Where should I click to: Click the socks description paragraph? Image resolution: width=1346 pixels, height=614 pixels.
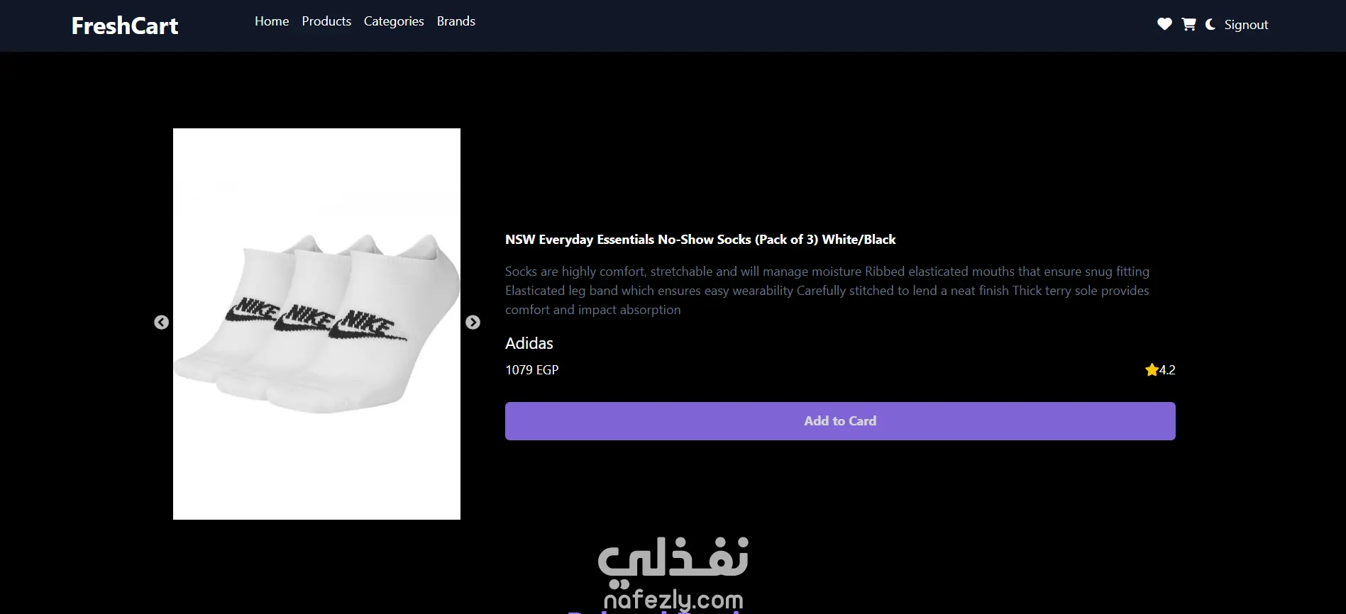[x=827, y=291]
